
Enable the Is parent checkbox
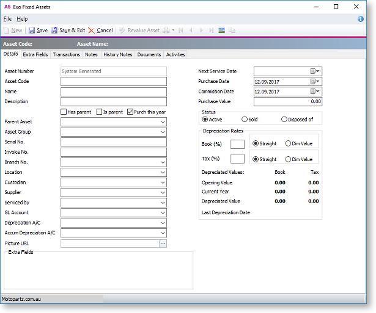tap(99, 112)
